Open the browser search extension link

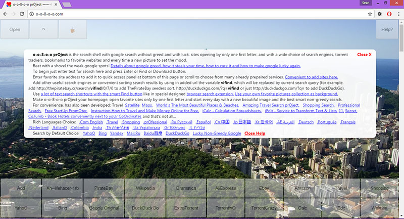coord(210,94)
